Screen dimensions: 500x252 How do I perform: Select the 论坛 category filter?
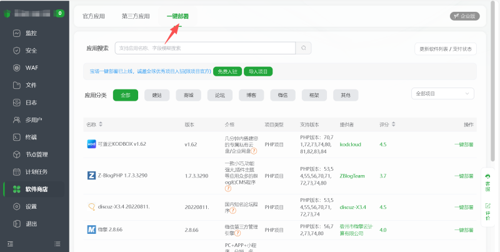pyautogui.click(x=219, y=95)
